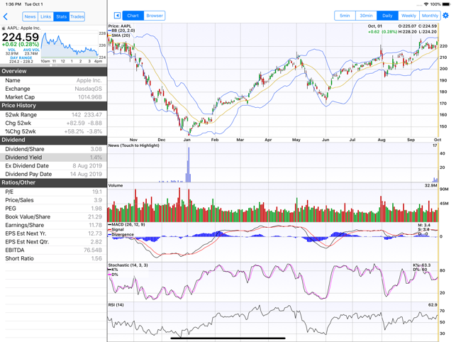Select the Dividend Pay Date row
456x342 pixels.
[53, 174]
